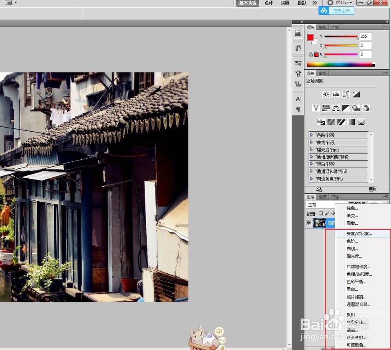Switch to the 色板 tab
The width and height of the screenshot is (391, 350).
[x=323, y=27]
